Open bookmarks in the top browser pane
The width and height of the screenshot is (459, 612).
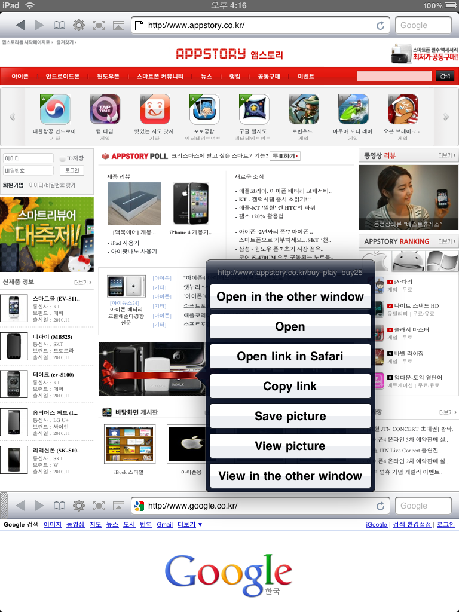coord(59,25)
